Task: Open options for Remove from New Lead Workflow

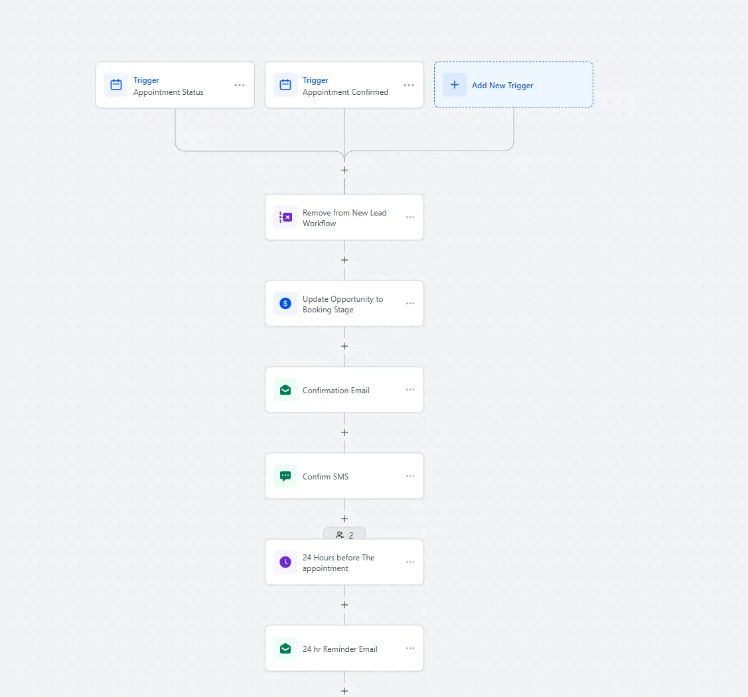Action: (x=410, y=218)
